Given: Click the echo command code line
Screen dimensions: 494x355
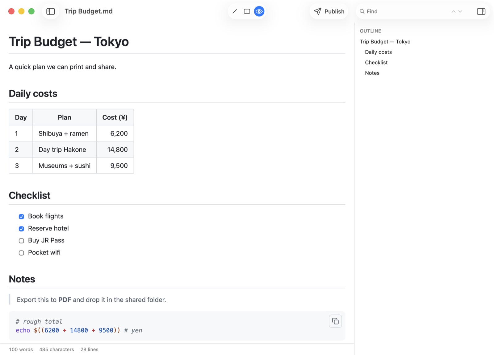Looking at the screenshot, I should pyautogui.click(x=79, y=330).
